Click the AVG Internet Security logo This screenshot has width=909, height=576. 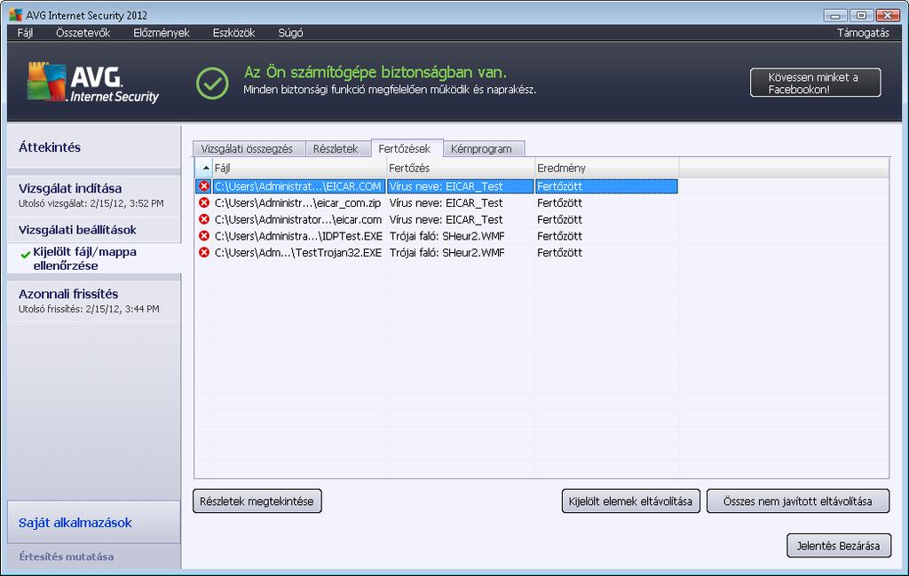[92, 83]
